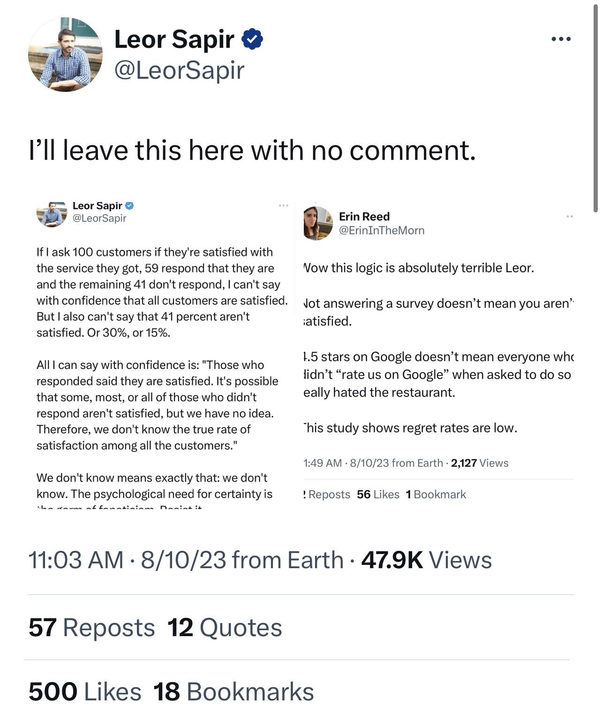This screenshot has height=721, width=602.
Task: Open the 18 Bookmarks count
Action: click(x=233, y=692)
